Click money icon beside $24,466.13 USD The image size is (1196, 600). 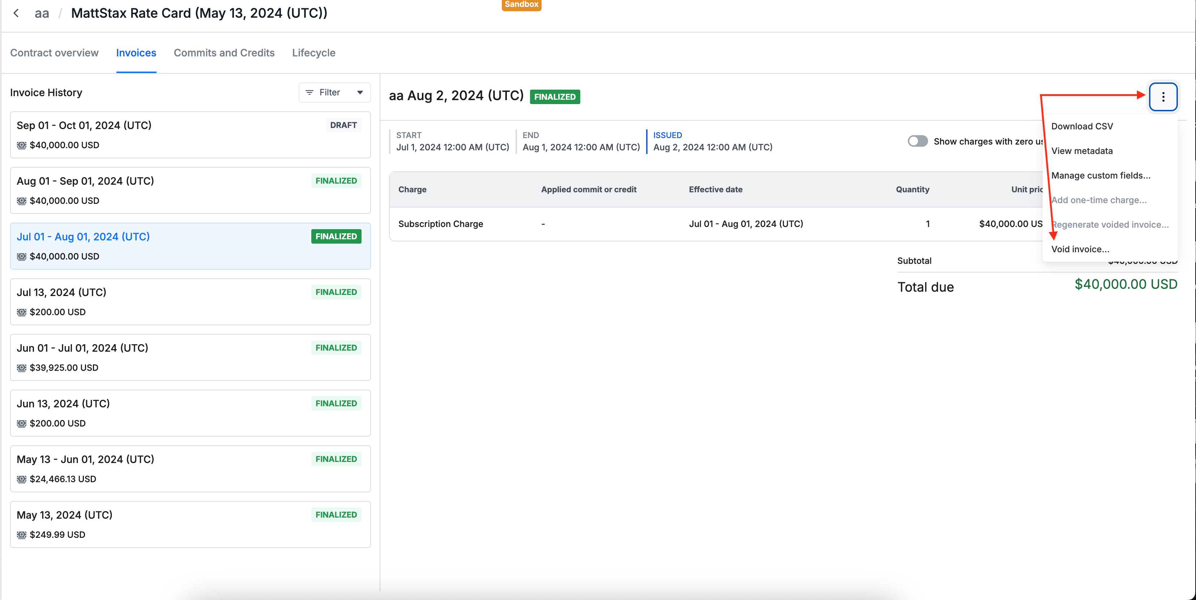(21, 479)
